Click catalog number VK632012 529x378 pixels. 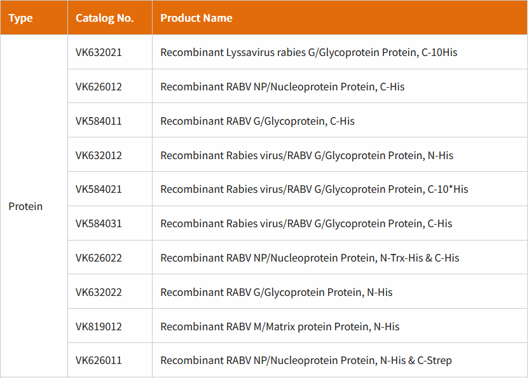tap(99, 155)
